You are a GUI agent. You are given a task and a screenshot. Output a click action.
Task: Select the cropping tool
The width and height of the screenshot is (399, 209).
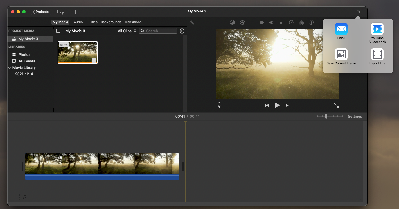point(252,22)
